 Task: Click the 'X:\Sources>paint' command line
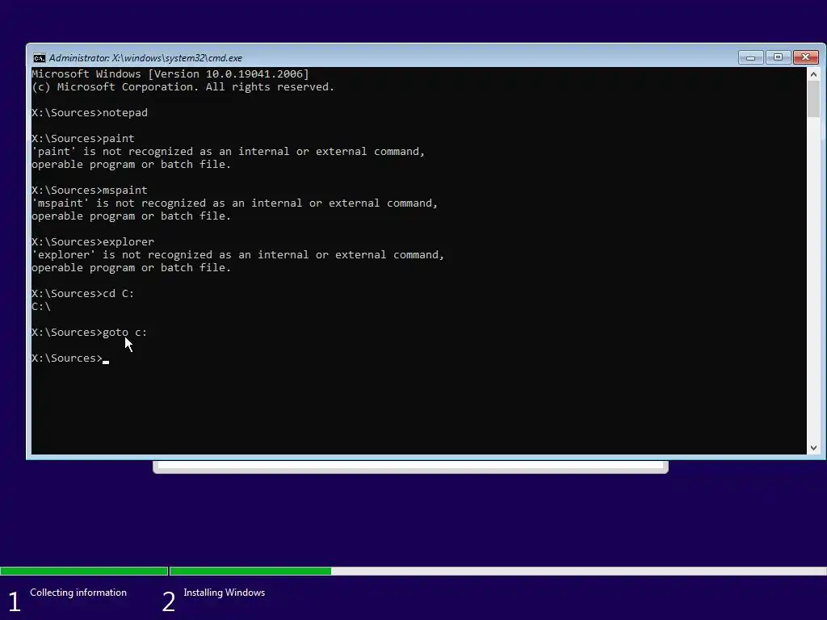click(83, 139)
